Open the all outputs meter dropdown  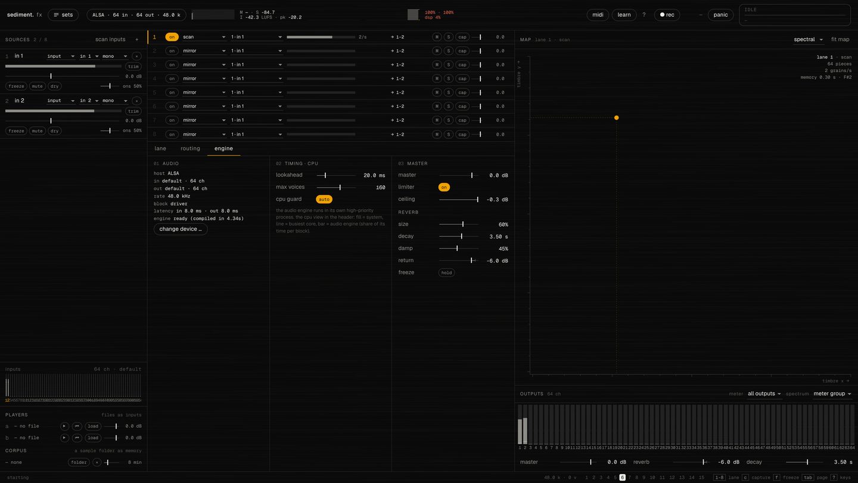[764, 394]
